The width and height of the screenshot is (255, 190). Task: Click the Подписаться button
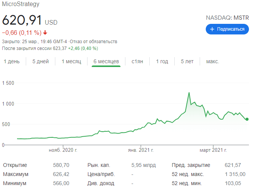[227, 29]
